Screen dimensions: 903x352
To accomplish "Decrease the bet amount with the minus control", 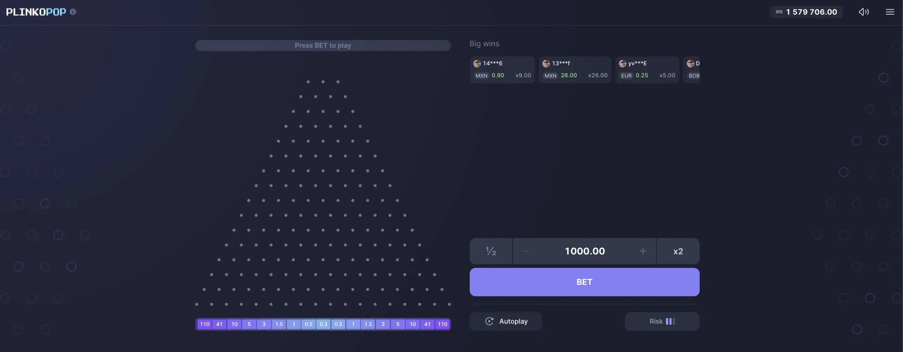I will (x=525, y=251).
